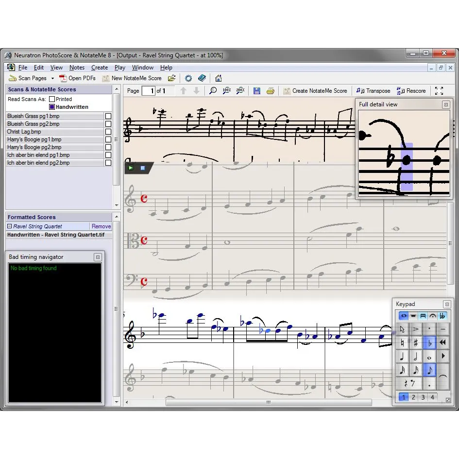Click the print icon

click(271, 91)
